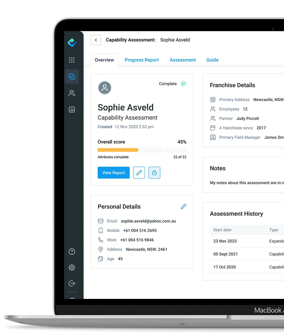The height and width of the screenshot is (336, 284).
Task: Click the work phone handset icon
Action: point(101,240)
